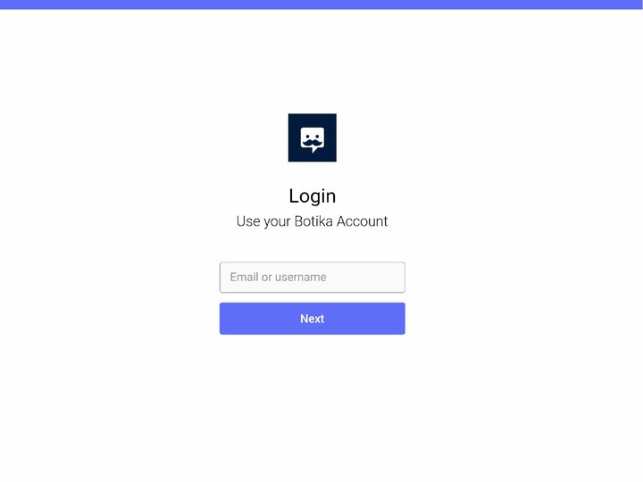
Task: Click the eyes of the logo face
Action: 312,136
